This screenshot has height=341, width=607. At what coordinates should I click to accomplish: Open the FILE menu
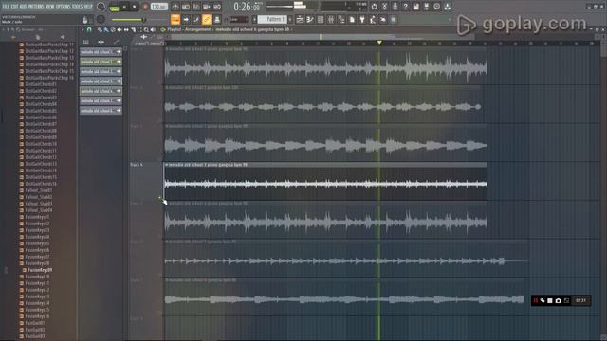pos(6,7)
